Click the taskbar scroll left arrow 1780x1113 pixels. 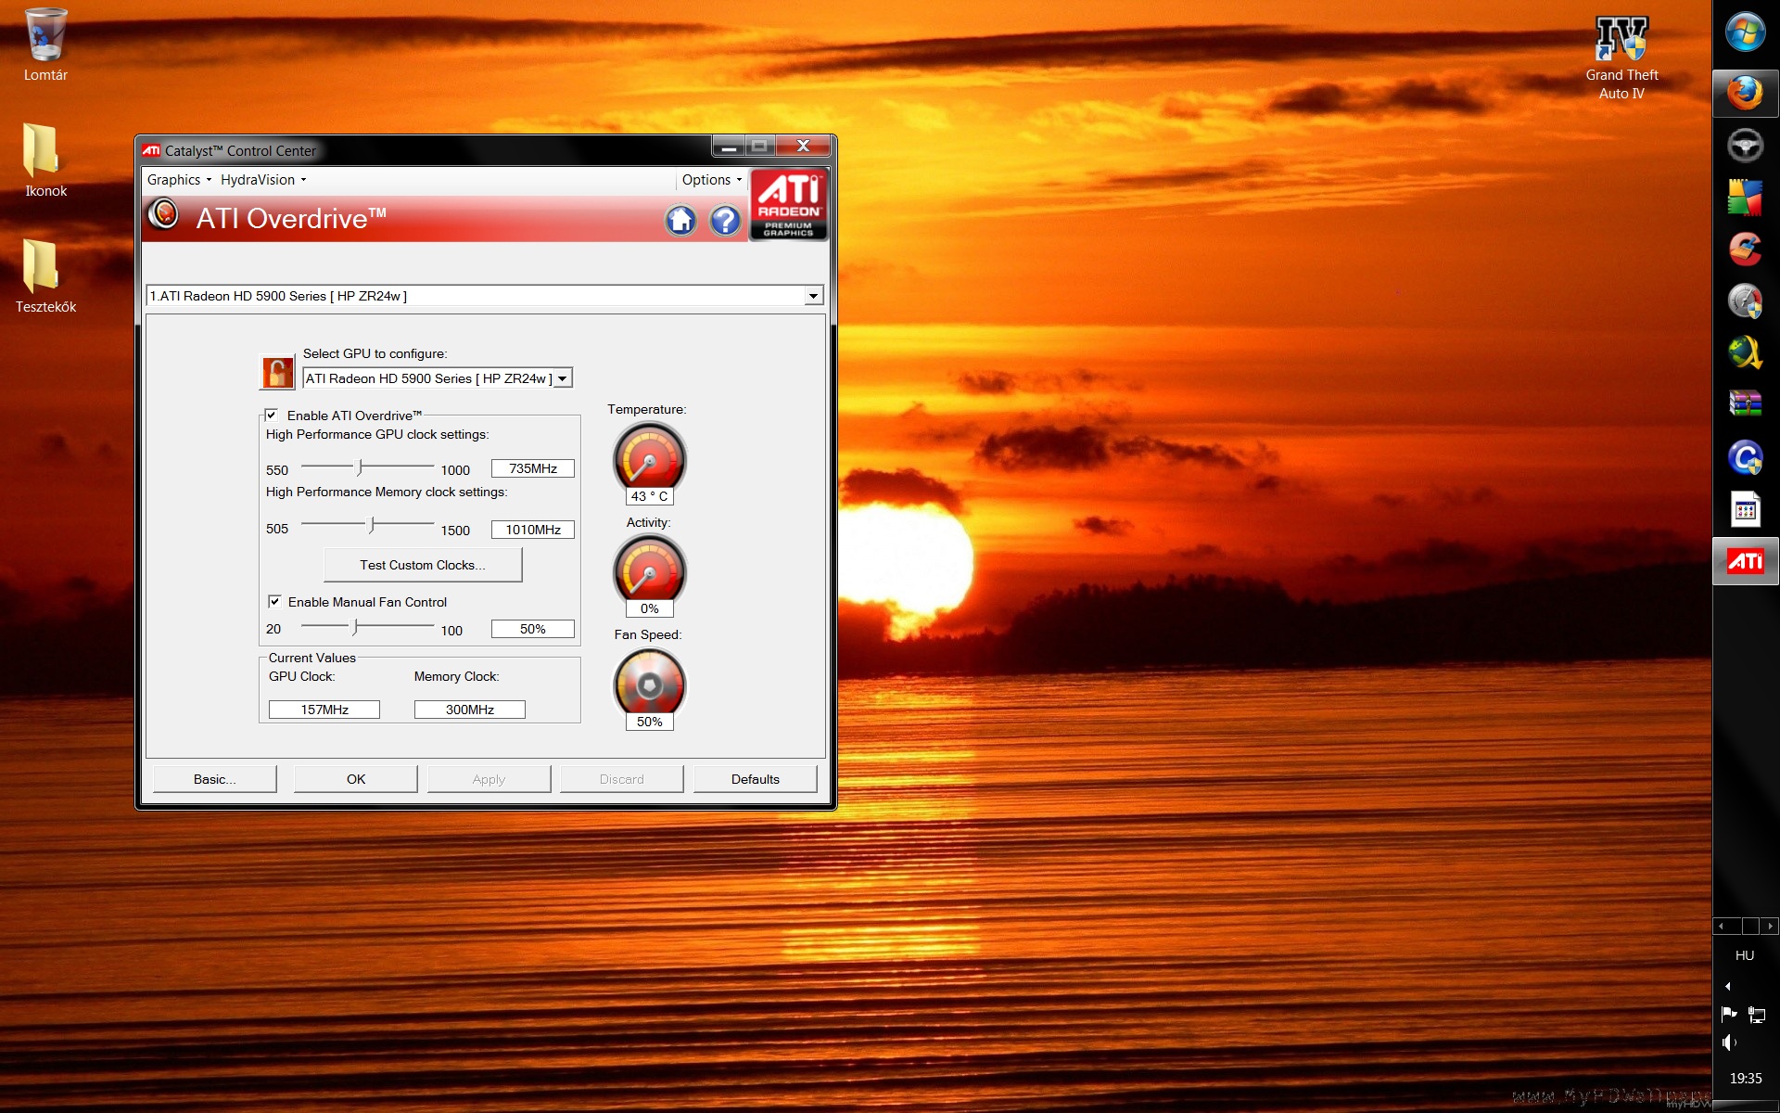(x=1722, y=926)
